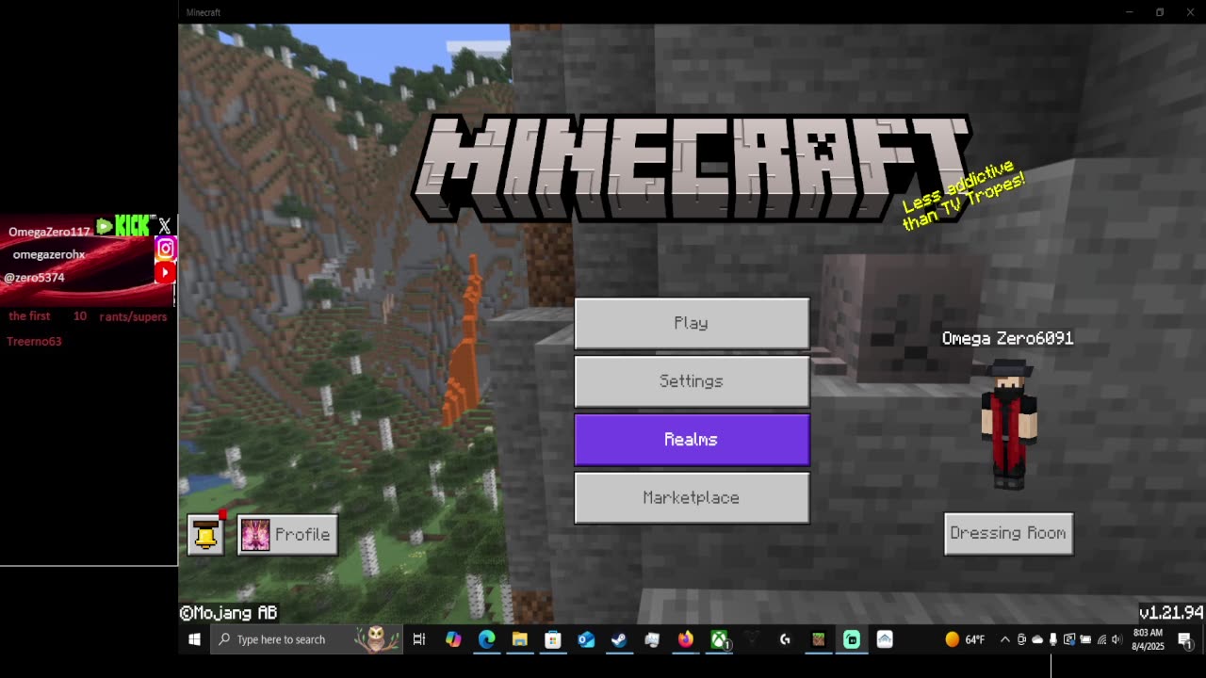The image size is (1206, 678).
Task: Click the ©Mojang AB copyright text
Action: click(229, 613)
